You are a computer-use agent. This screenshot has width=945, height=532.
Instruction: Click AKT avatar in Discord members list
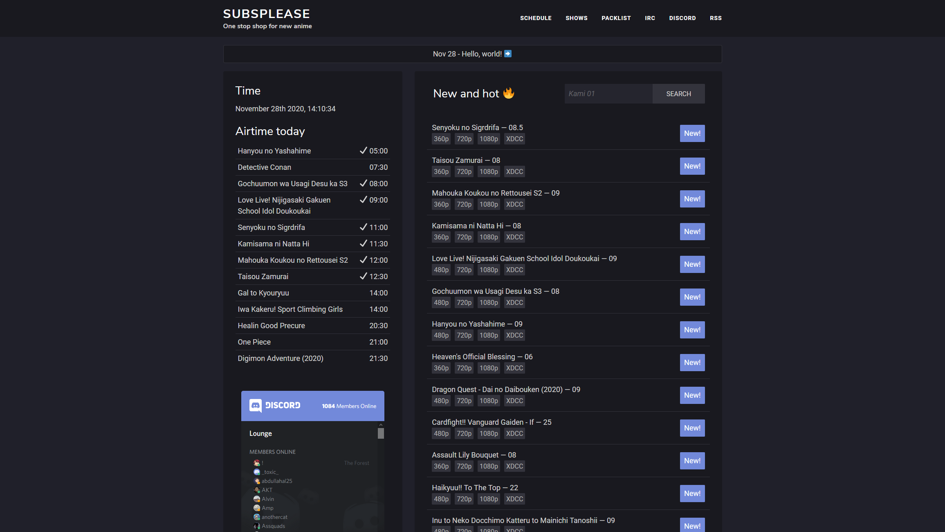[257, 490]
